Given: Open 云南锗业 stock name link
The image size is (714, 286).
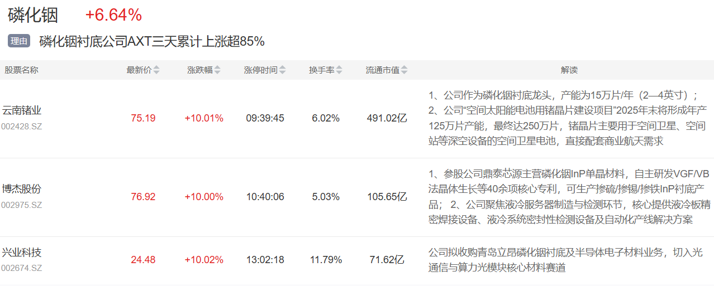Looking at the screenshot, I should [22, 110].
